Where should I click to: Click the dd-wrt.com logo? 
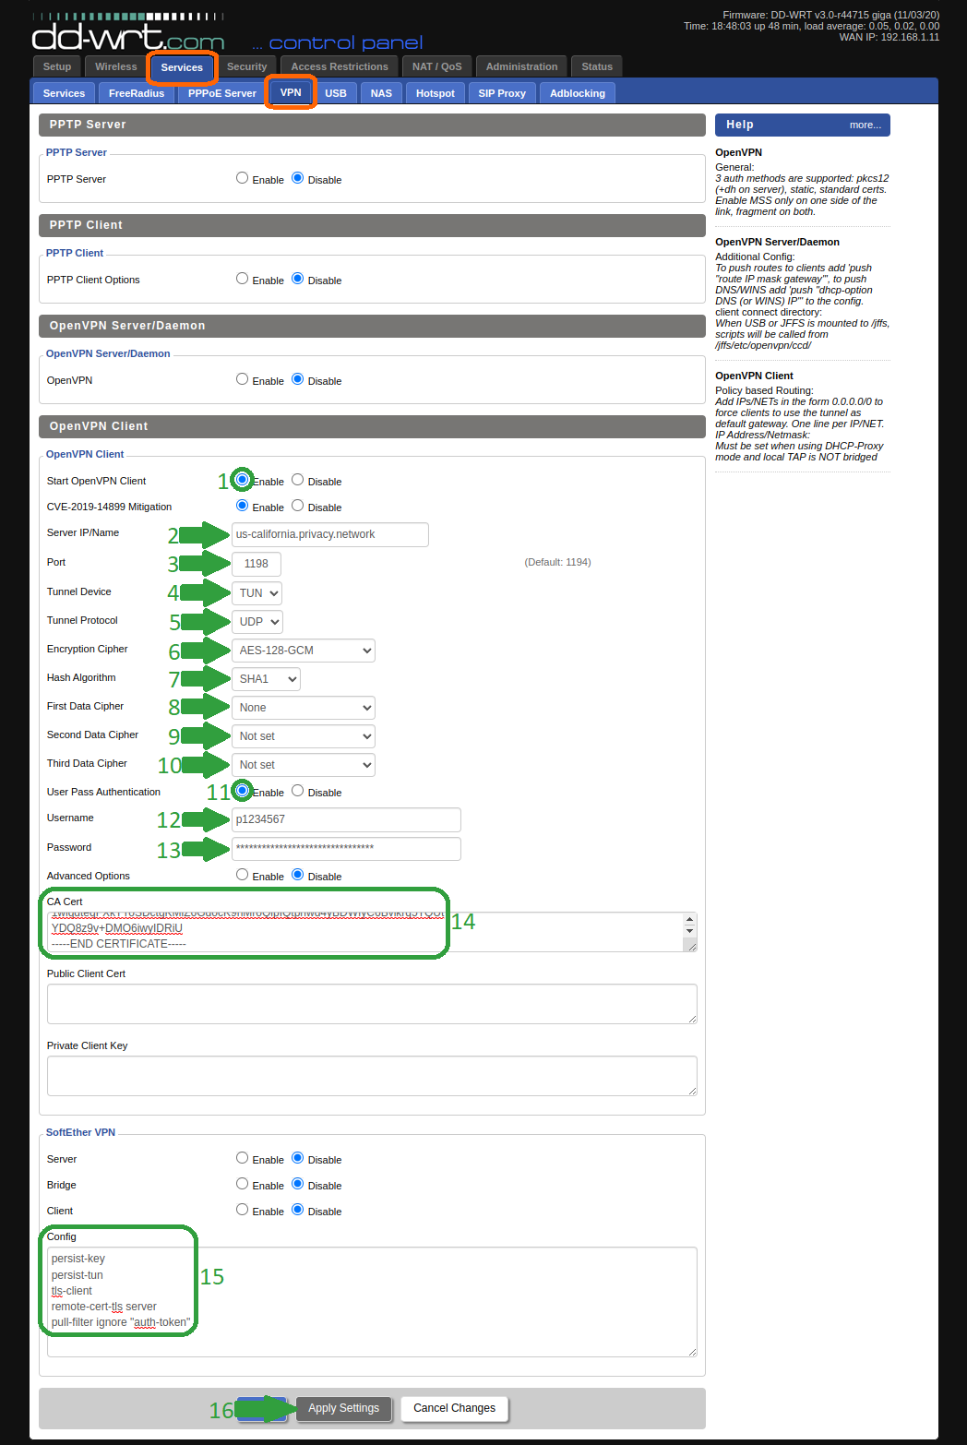[x=128, y=37]
